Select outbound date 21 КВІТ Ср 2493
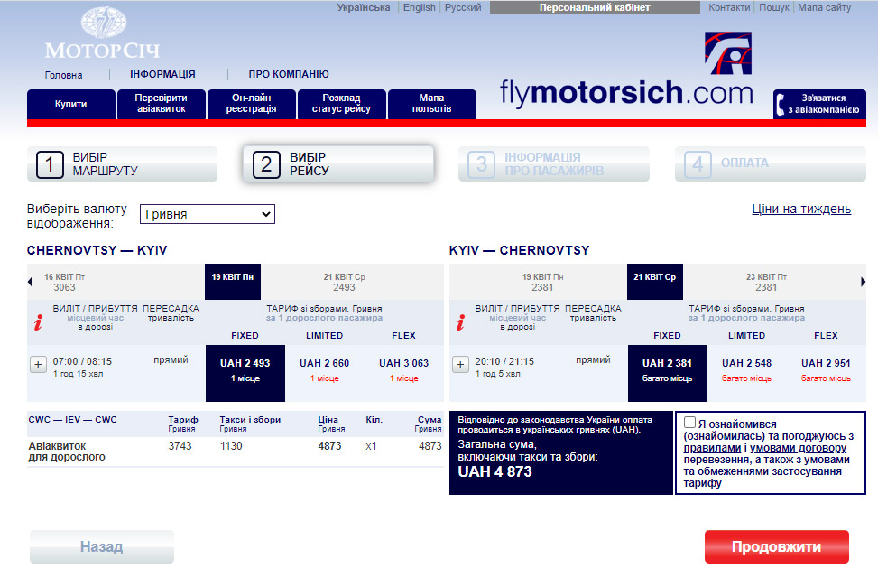 pos(344,282)
